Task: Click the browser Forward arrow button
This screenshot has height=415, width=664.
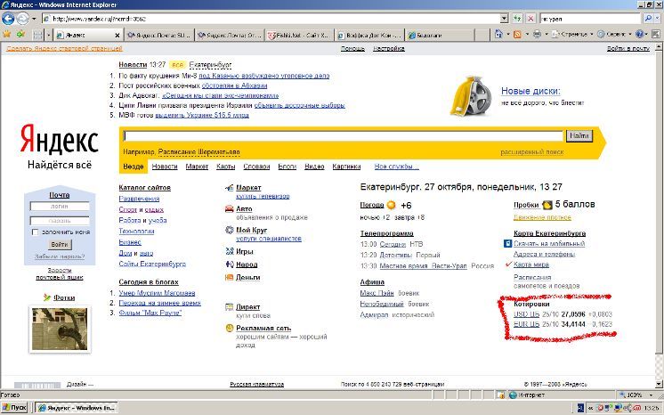Action: tap(22, 19)
